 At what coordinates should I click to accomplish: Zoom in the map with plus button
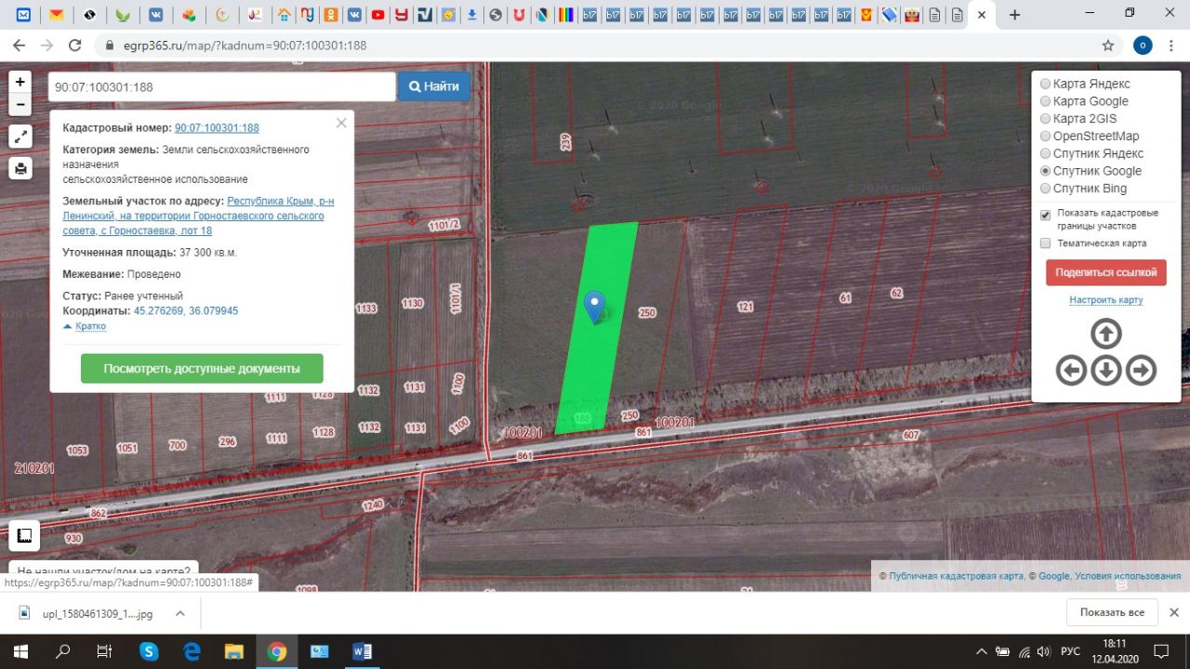click(20, 82)
